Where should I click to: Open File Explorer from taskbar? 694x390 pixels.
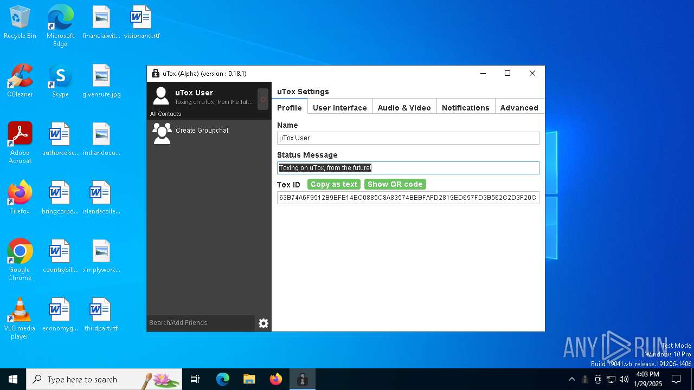click(249, 379)
